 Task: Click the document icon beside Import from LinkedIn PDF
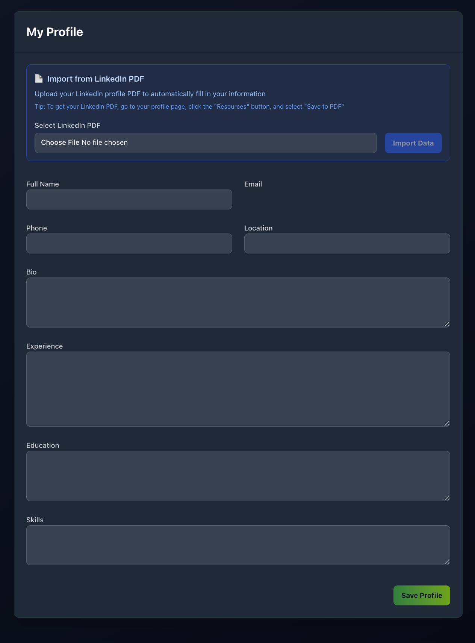tap(39, 78)
